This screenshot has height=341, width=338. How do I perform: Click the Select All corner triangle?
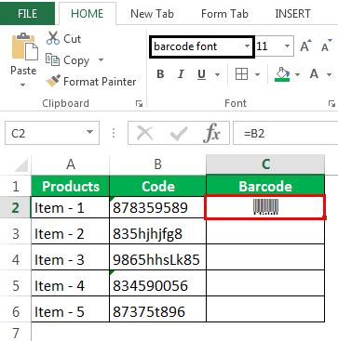point(20,164)
